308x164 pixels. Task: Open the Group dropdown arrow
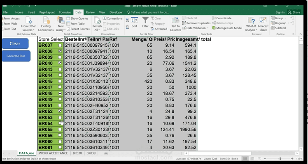(285, 18)
